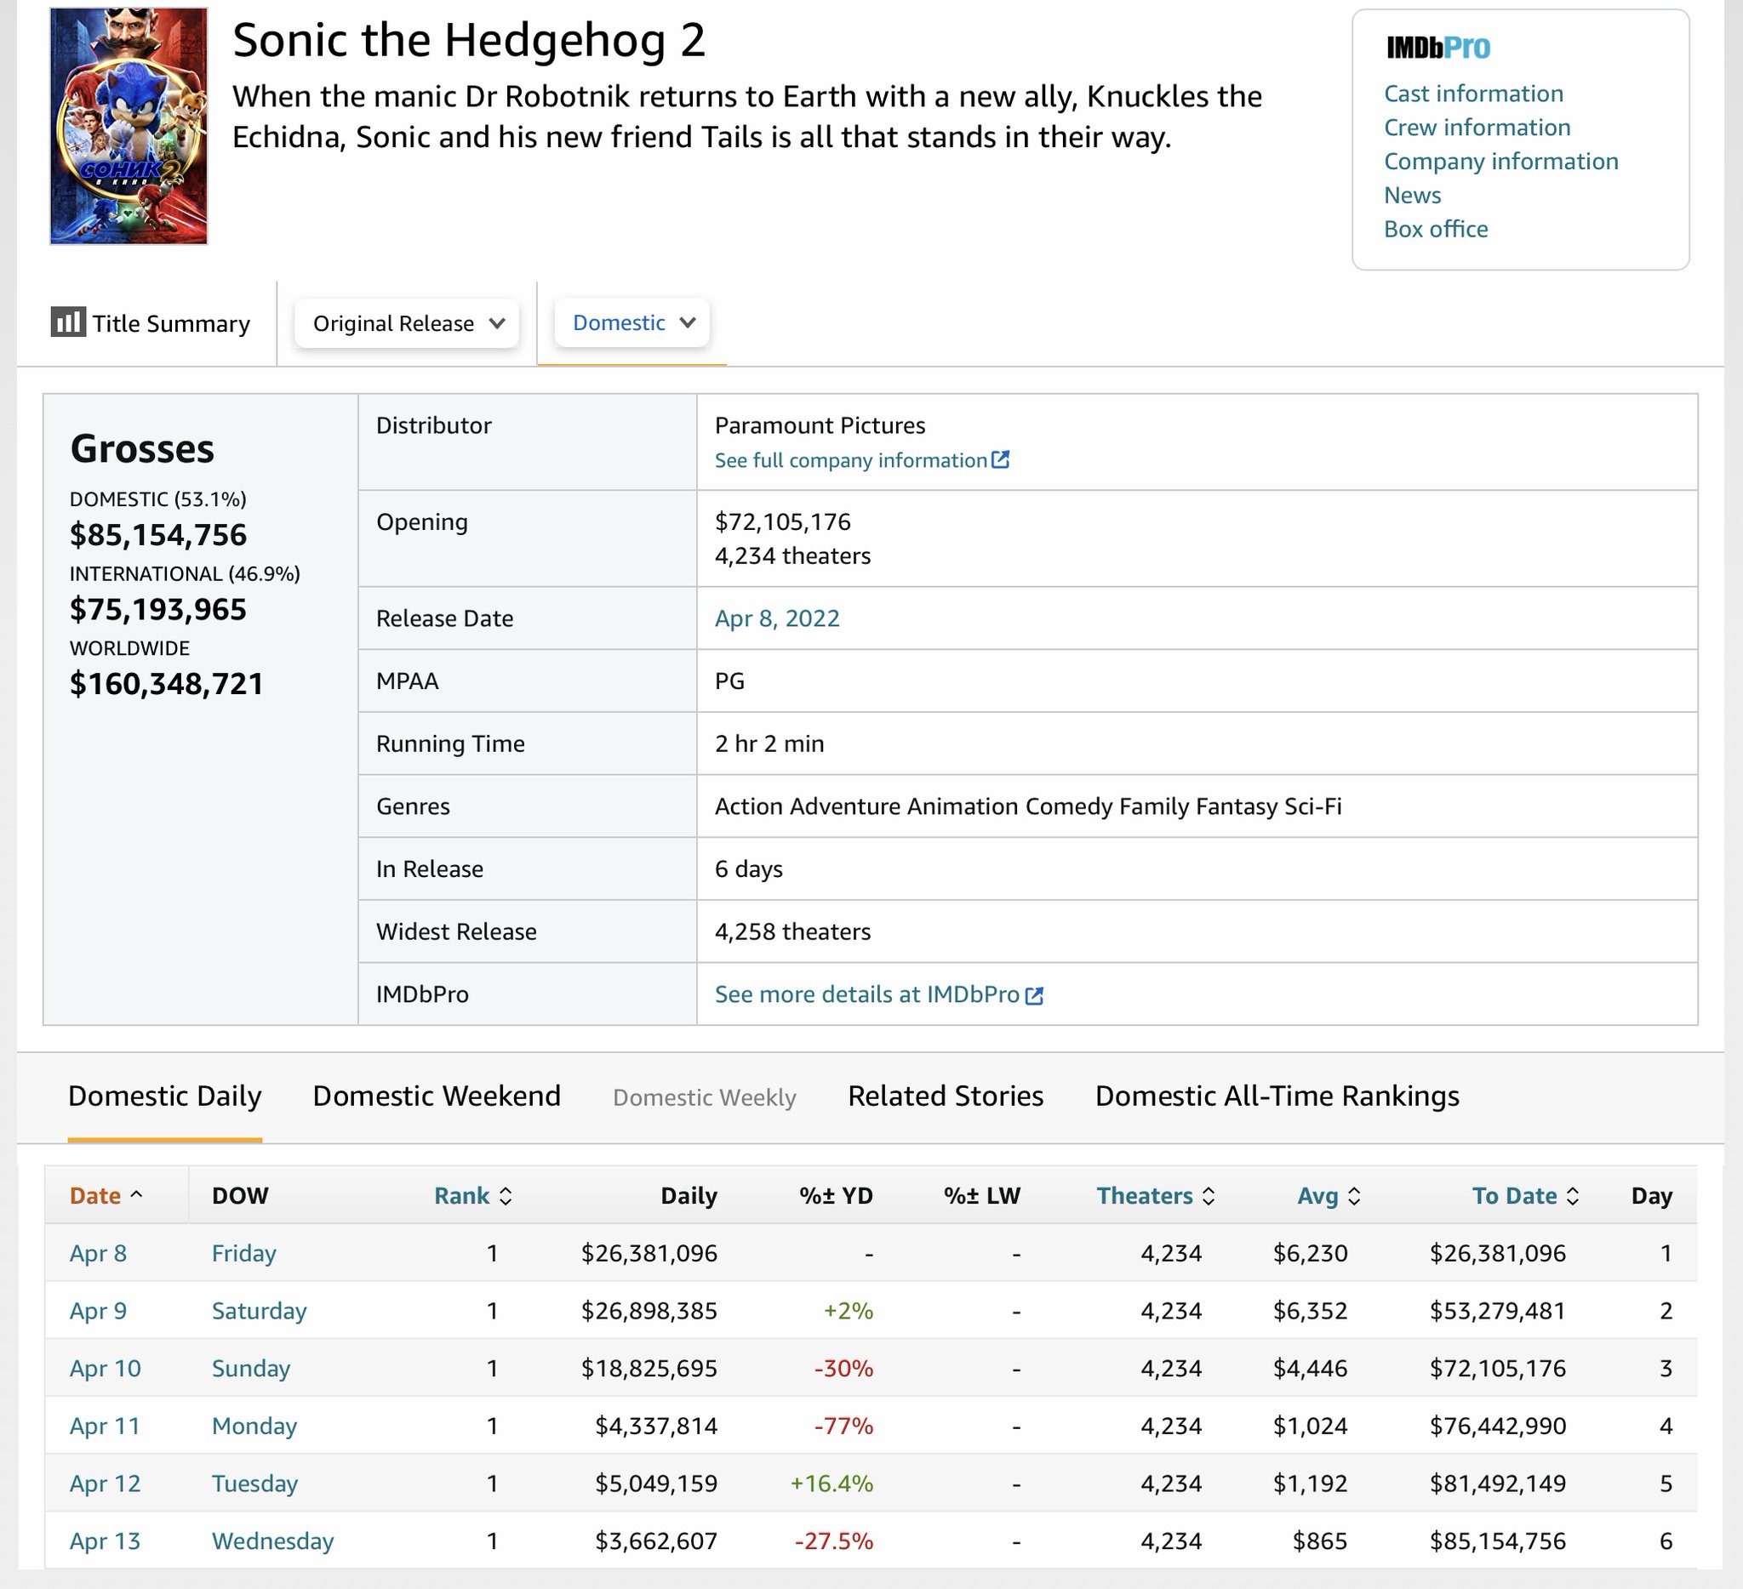Open the Apr 13 date link
The height and width of the screenshot is (1589, 1743).
coord(105,1541)
